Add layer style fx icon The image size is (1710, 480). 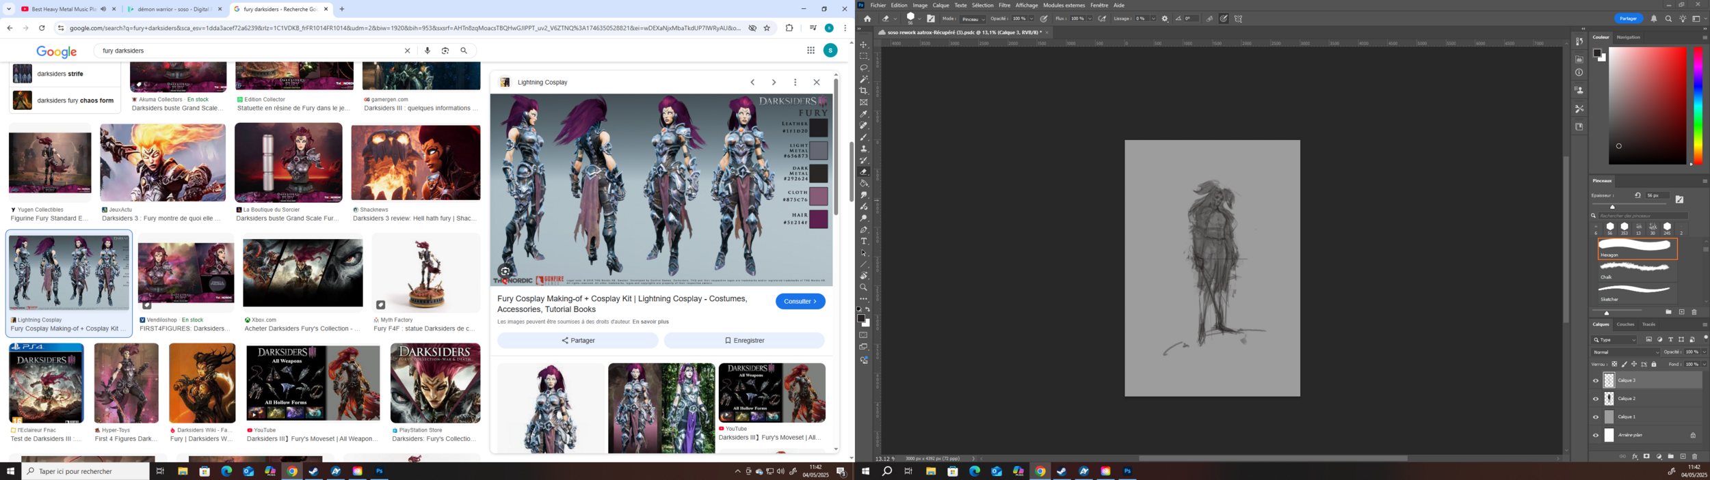(x=1635, y=457)
